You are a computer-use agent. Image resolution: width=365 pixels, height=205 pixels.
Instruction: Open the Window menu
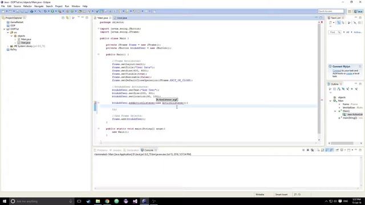[76, 6]
